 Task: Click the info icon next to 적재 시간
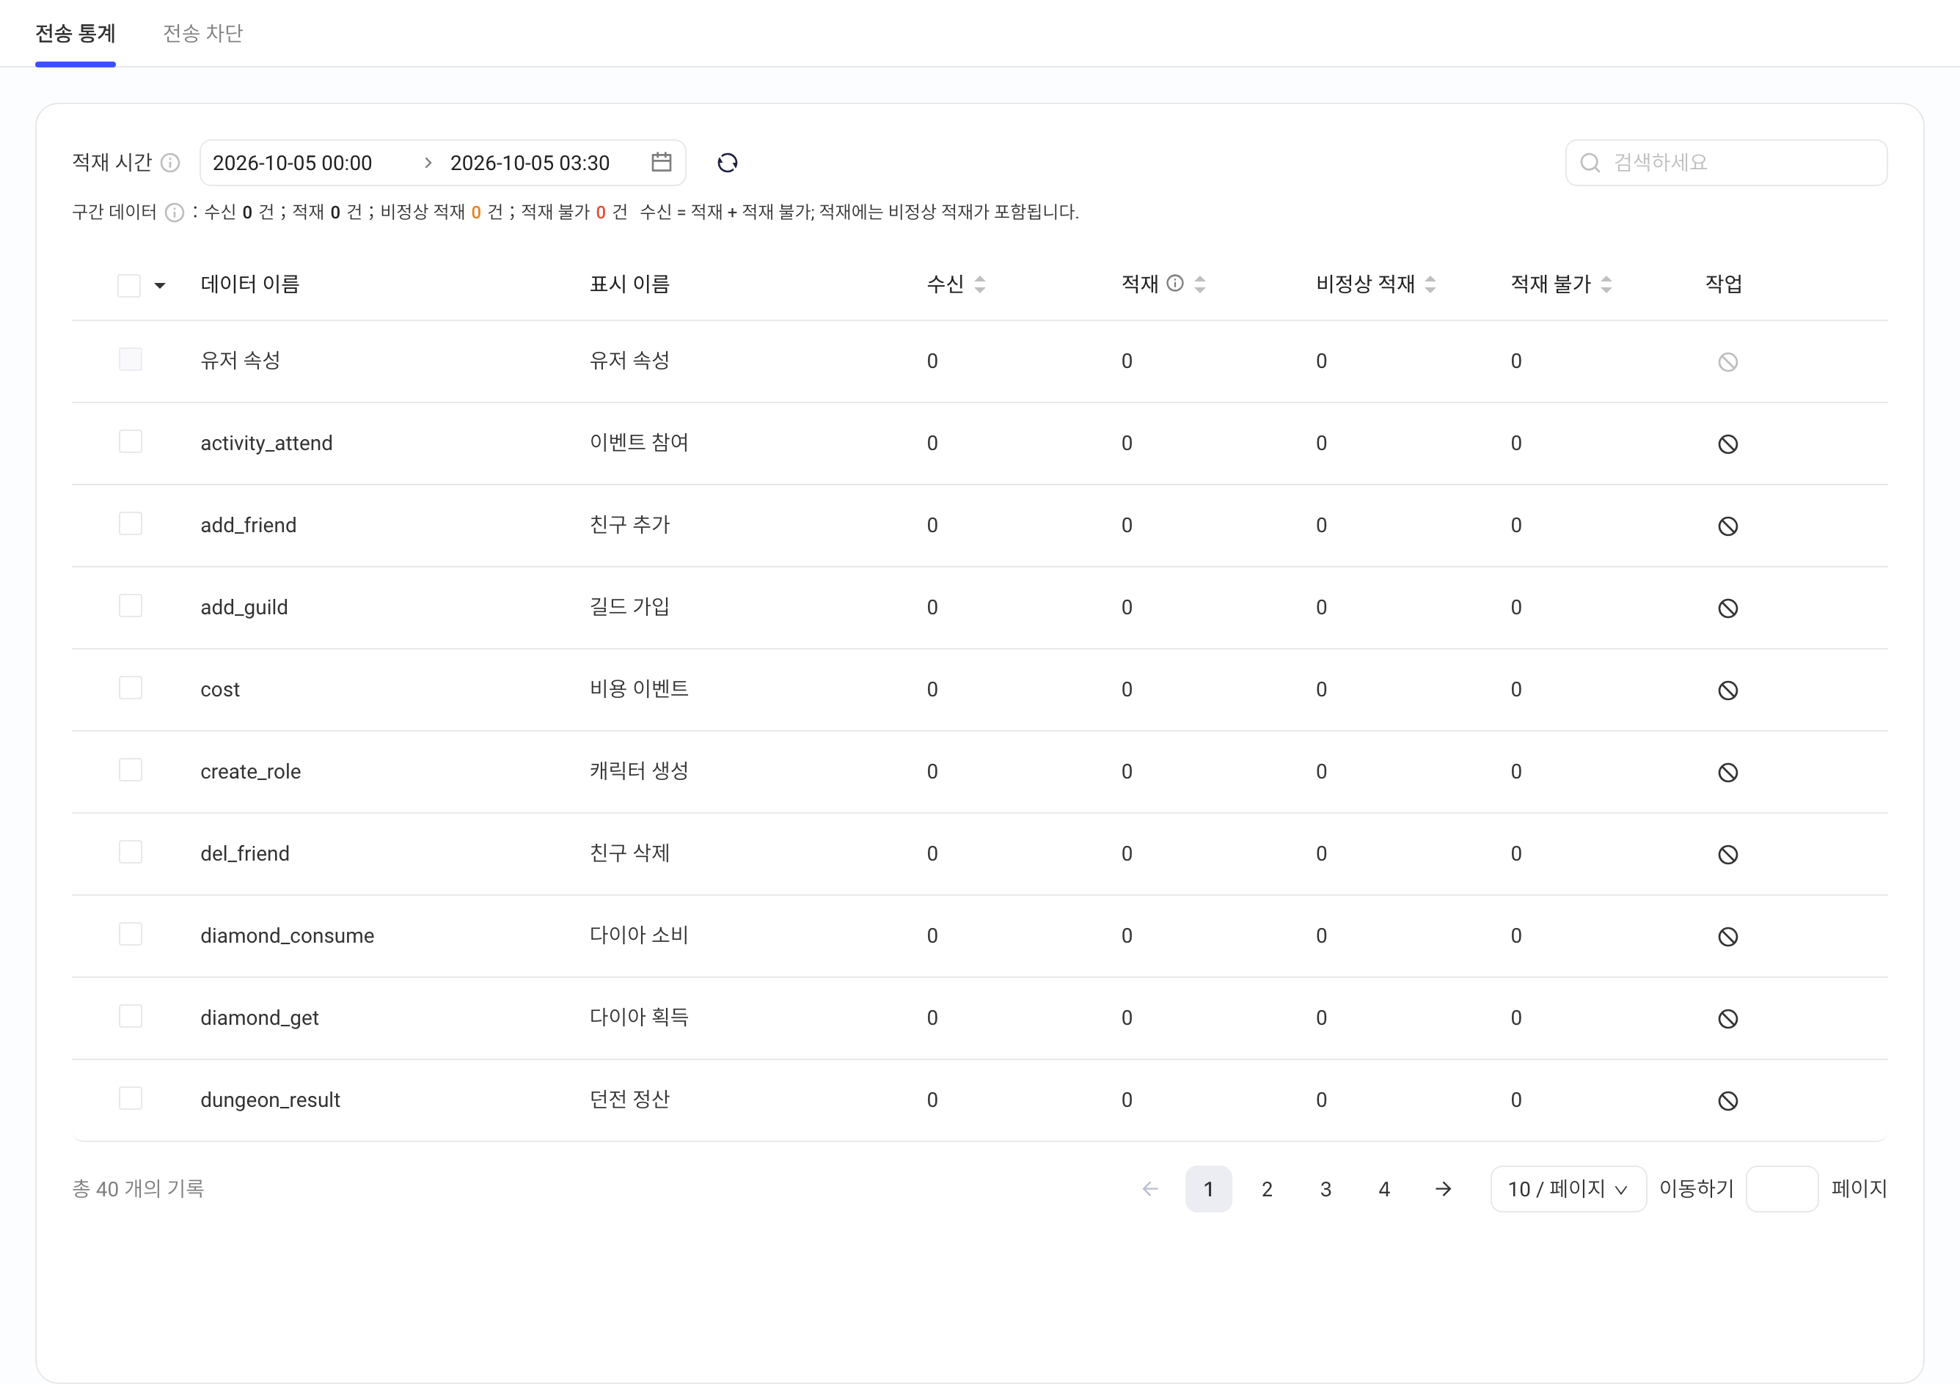point(171,163)
